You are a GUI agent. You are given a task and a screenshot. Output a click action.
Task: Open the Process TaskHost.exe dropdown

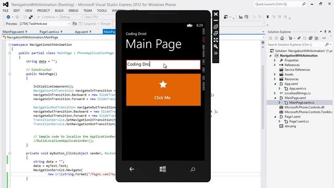pyautogui.click(x=69, y=24)
